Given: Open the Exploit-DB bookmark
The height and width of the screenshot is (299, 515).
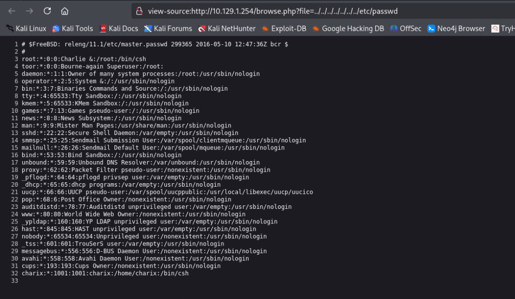Looking at the screenshot, I should pyautogui.click(x=284, y=29).
